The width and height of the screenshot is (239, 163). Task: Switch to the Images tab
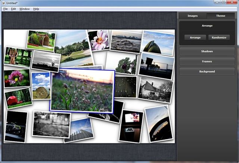pos(193,16)
